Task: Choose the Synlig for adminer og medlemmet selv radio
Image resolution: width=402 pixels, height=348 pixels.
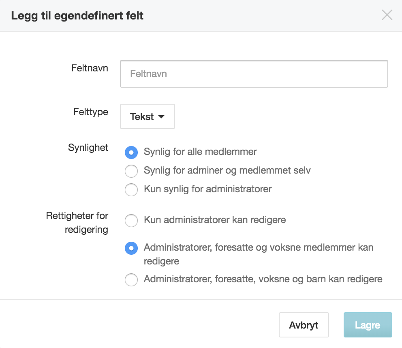Action: (131, 171)
